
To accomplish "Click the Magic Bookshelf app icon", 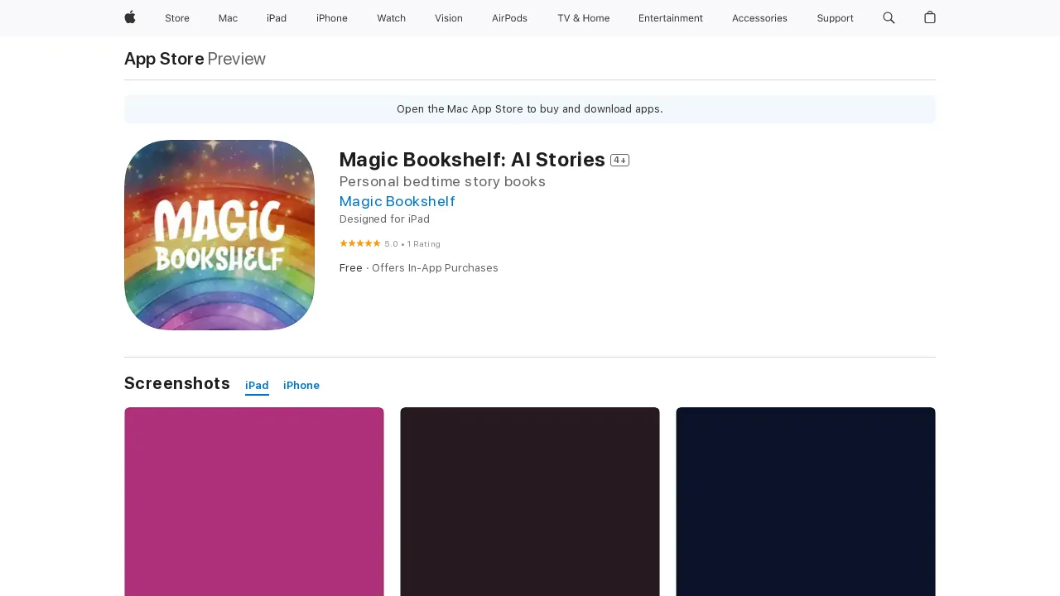I will point(219,235).
